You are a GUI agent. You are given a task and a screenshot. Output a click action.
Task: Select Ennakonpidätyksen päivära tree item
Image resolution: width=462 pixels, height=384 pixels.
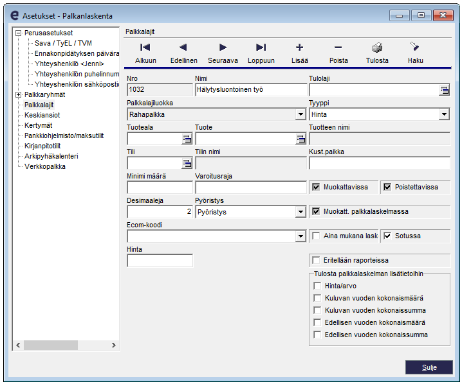pyautogui.click(x=77, y=53)
